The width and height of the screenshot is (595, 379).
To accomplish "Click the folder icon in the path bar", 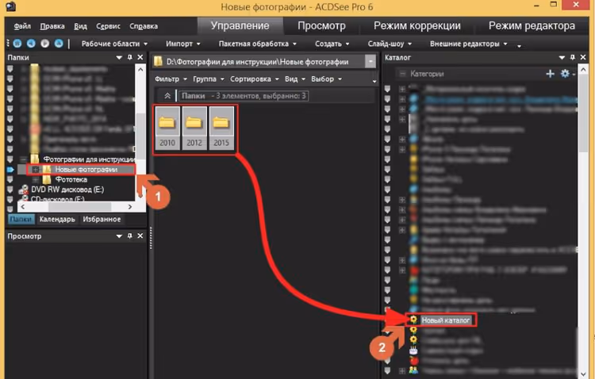I will click(x=158, y=62).
